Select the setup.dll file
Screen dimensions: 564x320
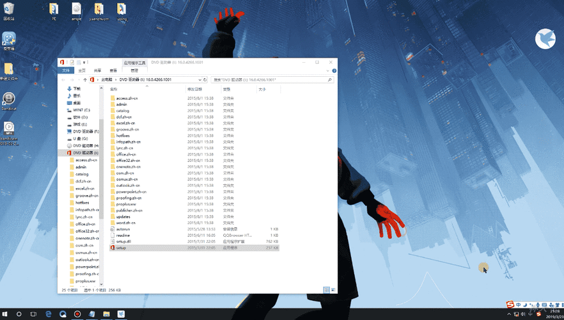[194, 241]
